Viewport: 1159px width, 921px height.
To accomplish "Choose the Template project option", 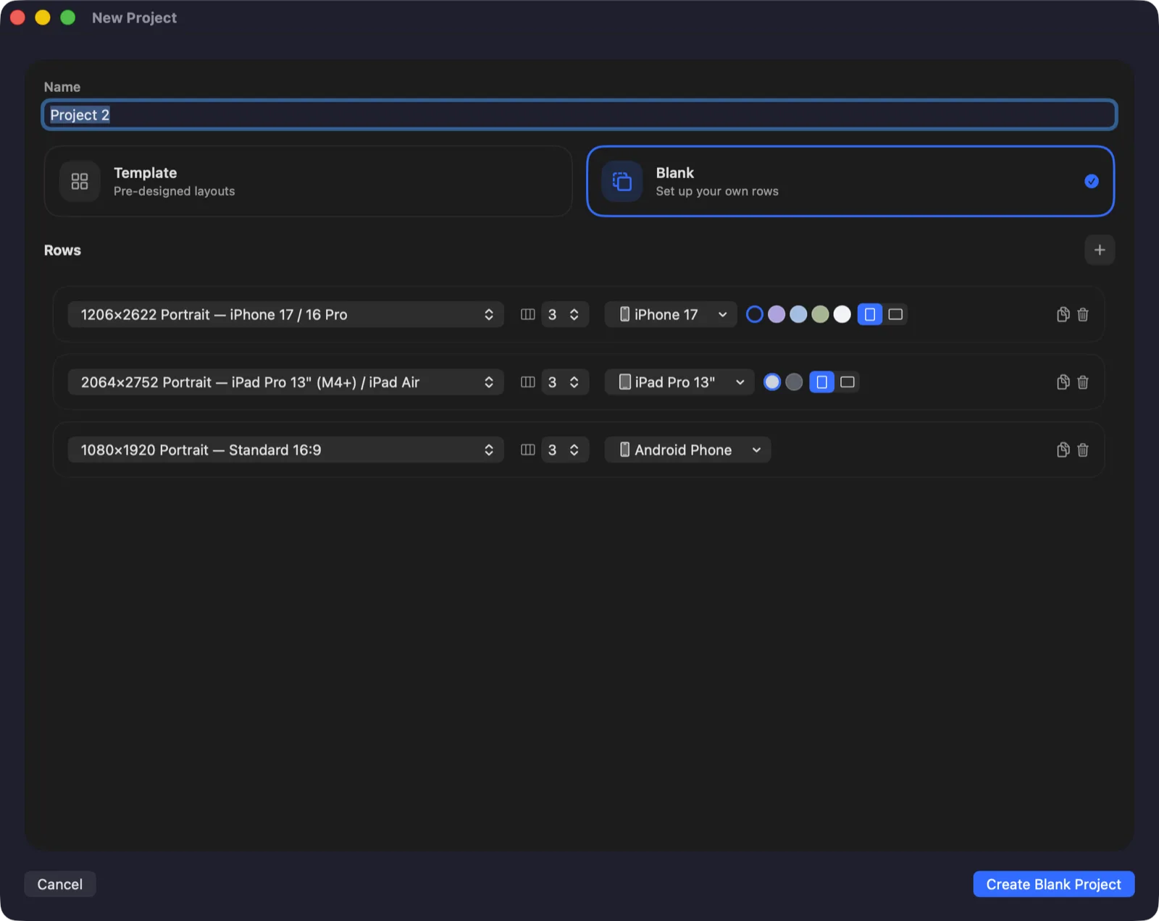I will coord(309,181).
